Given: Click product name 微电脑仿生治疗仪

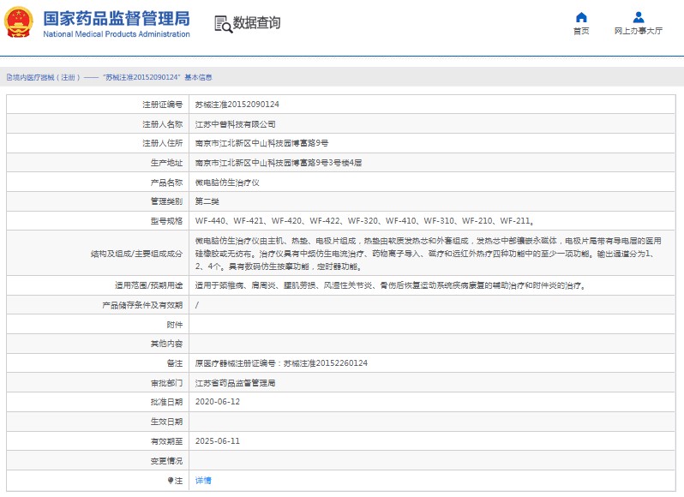Looking at the screenshot, I should [x=227, y=183].
